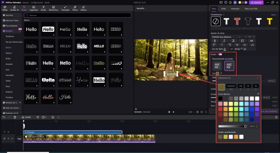The height and width of the screenshot is (153, 280).
Task: Pick color with eyedropper beside Cor swatch
Action: (222, 73)
